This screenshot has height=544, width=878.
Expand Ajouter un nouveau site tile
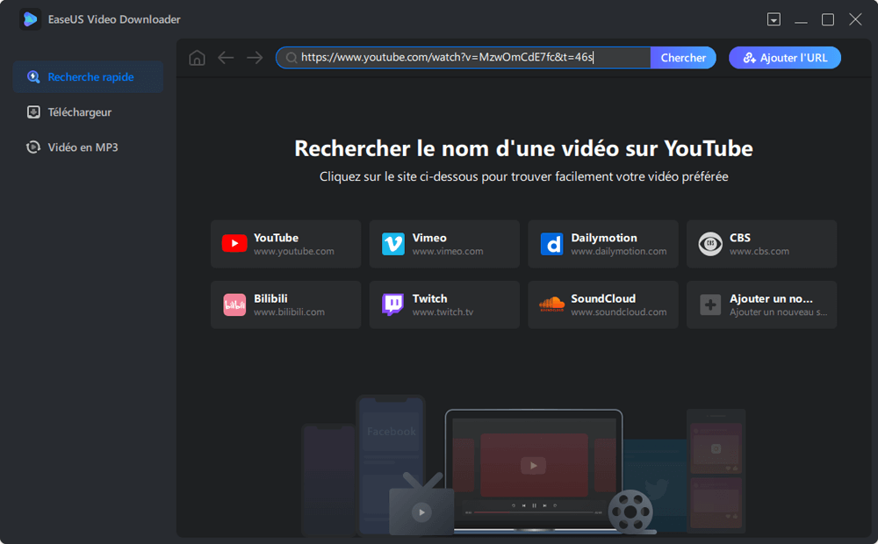click(761, 304)
